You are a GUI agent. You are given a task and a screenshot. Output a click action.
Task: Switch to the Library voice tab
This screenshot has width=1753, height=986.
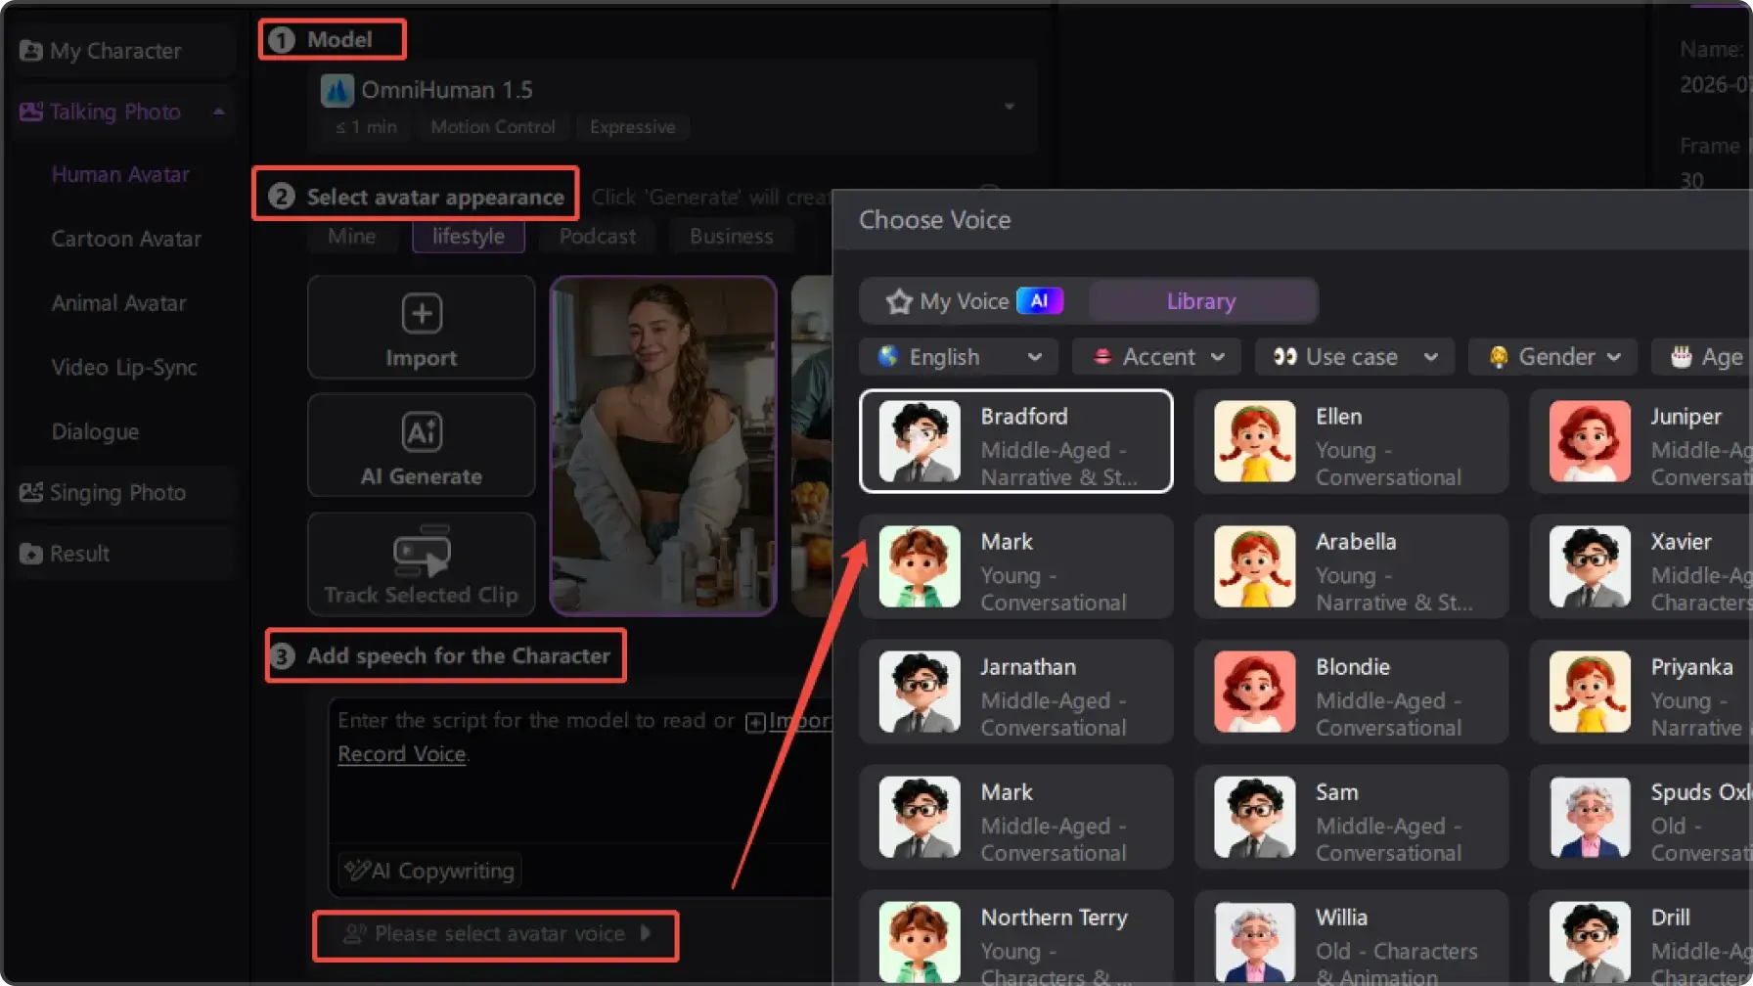[1201, 301]
